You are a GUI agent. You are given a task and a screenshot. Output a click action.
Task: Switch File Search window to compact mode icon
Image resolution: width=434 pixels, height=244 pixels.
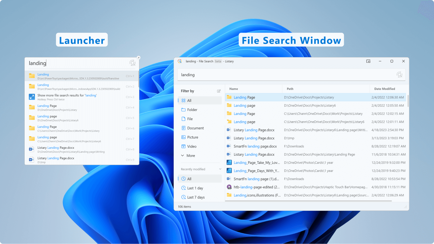click(368, 61)
